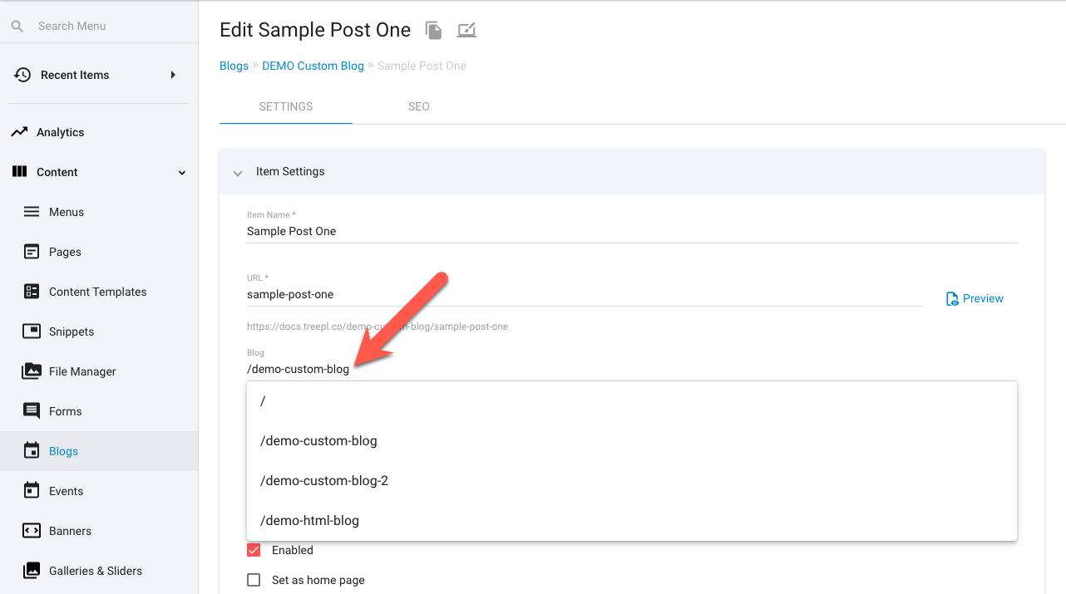Collapse the Item Settings section chevron

(238, 173)
